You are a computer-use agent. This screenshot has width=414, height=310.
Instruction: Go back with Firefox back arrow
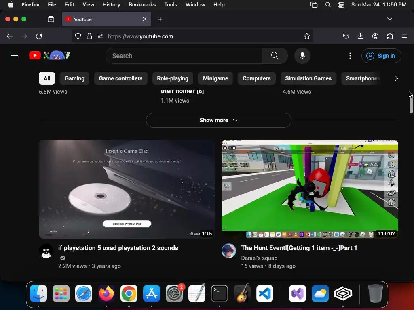[x=10, y=36]
